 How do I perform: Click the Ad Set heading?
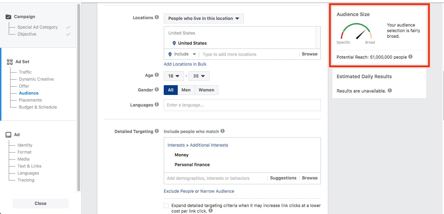(22, 61)
